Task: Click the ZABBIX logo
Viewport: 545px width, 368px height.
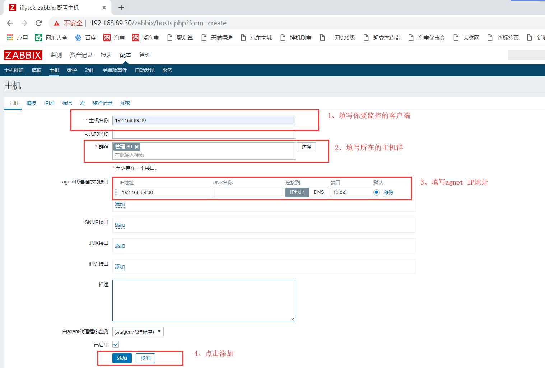Action: pyautogui.click(x=23, y=55)
